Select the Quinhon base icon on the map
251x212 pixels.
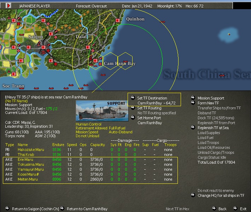click(x=118, y=20)
